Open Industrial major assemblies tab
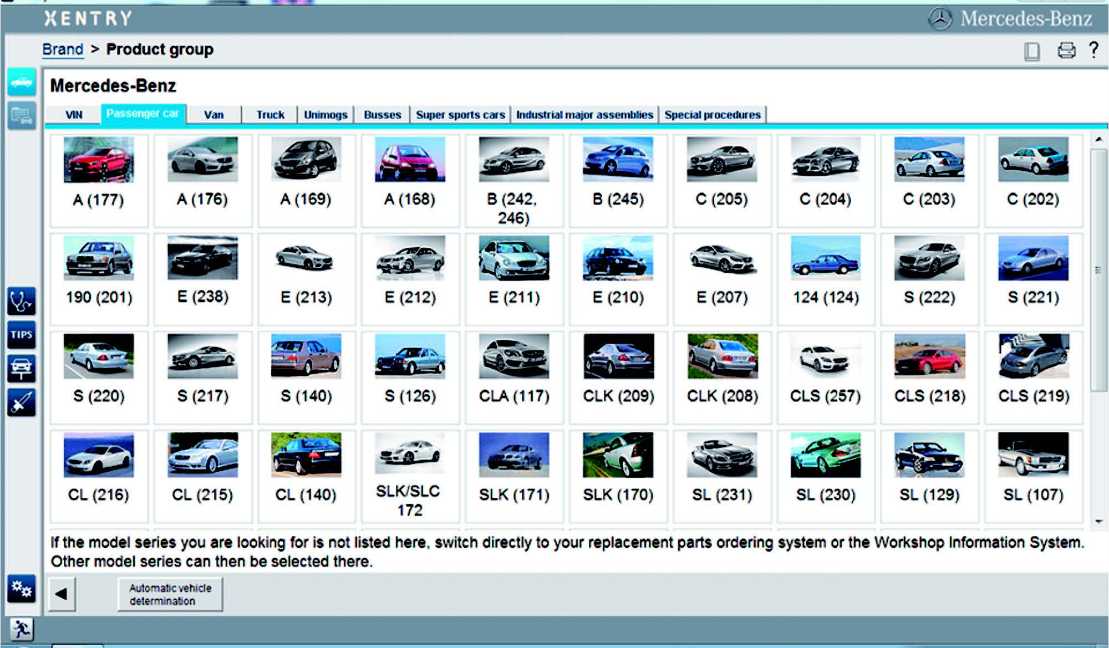 pos(584,115)
